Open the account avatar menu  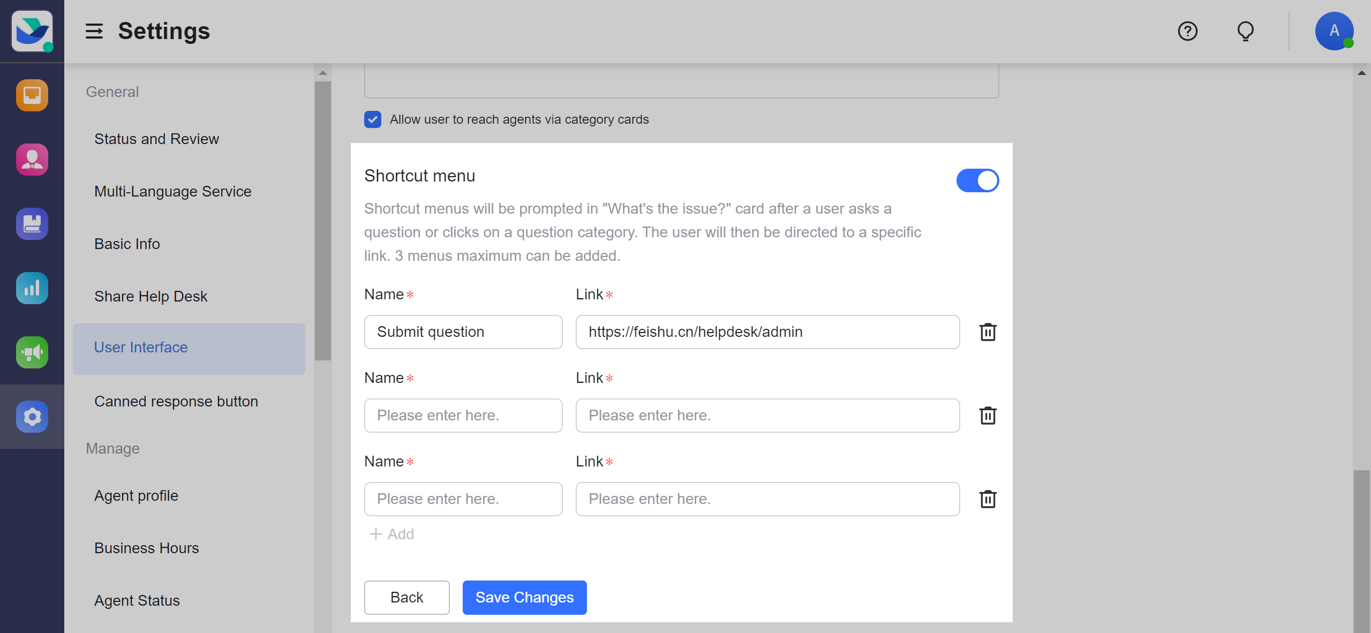1334,31
